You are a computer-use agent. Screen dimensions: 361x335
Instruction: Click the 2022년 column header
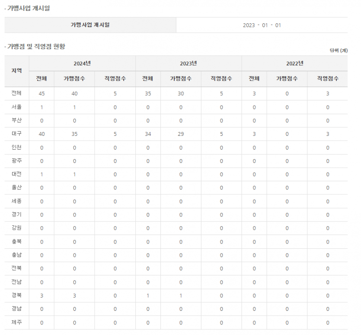[294, 63]
